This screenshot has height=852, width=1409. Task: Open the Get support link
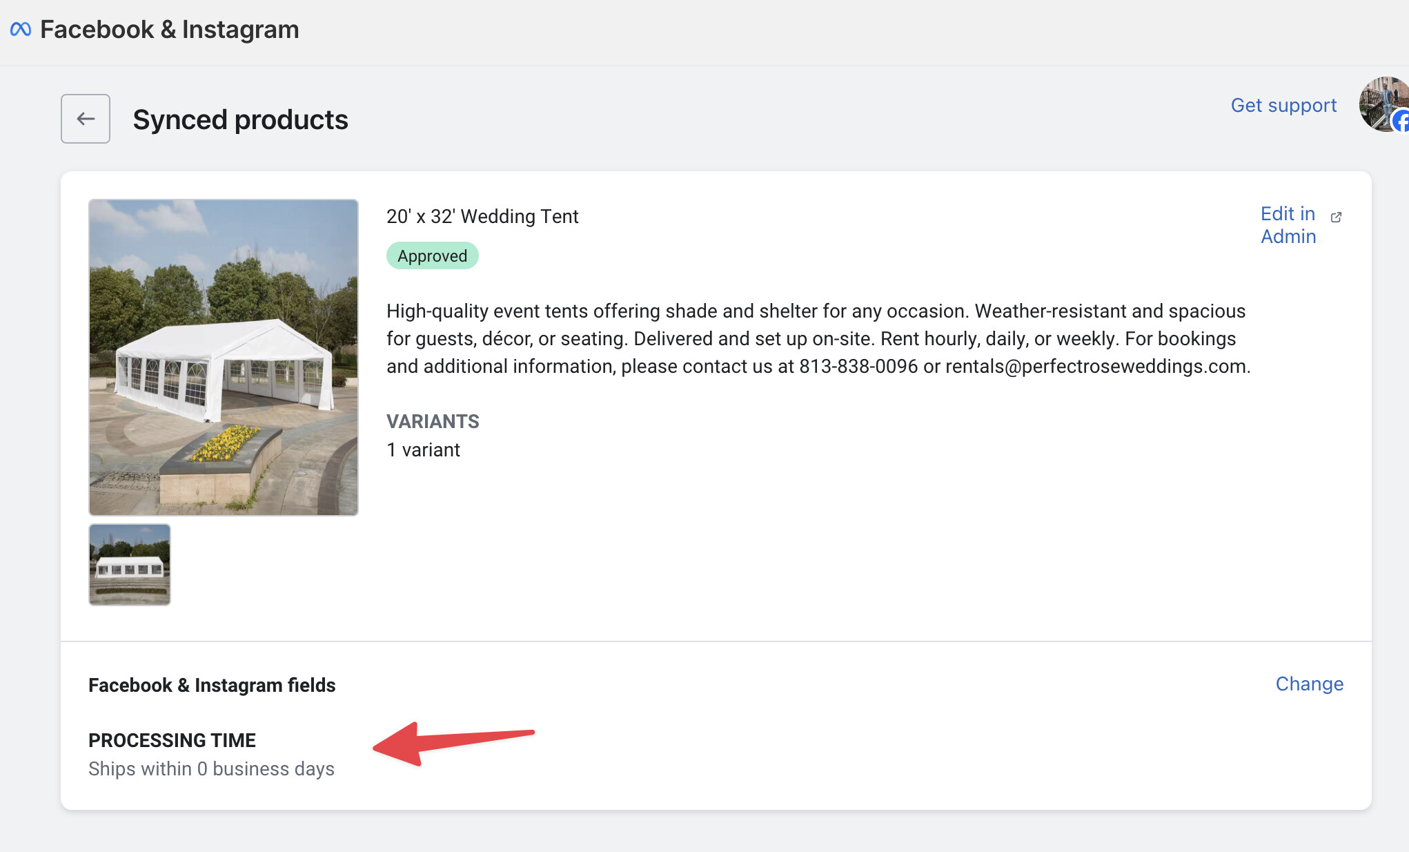pos(1283,105)
